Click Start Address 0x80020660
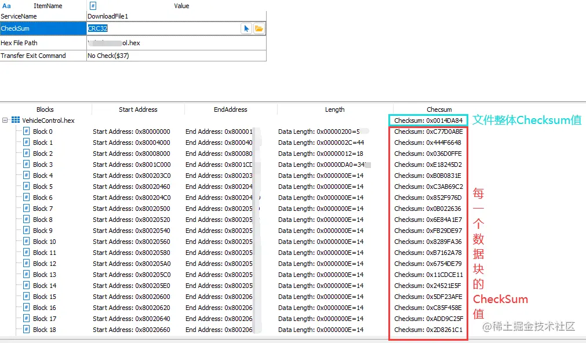This screenshot has height=343, width=586. tap(132, 330)
